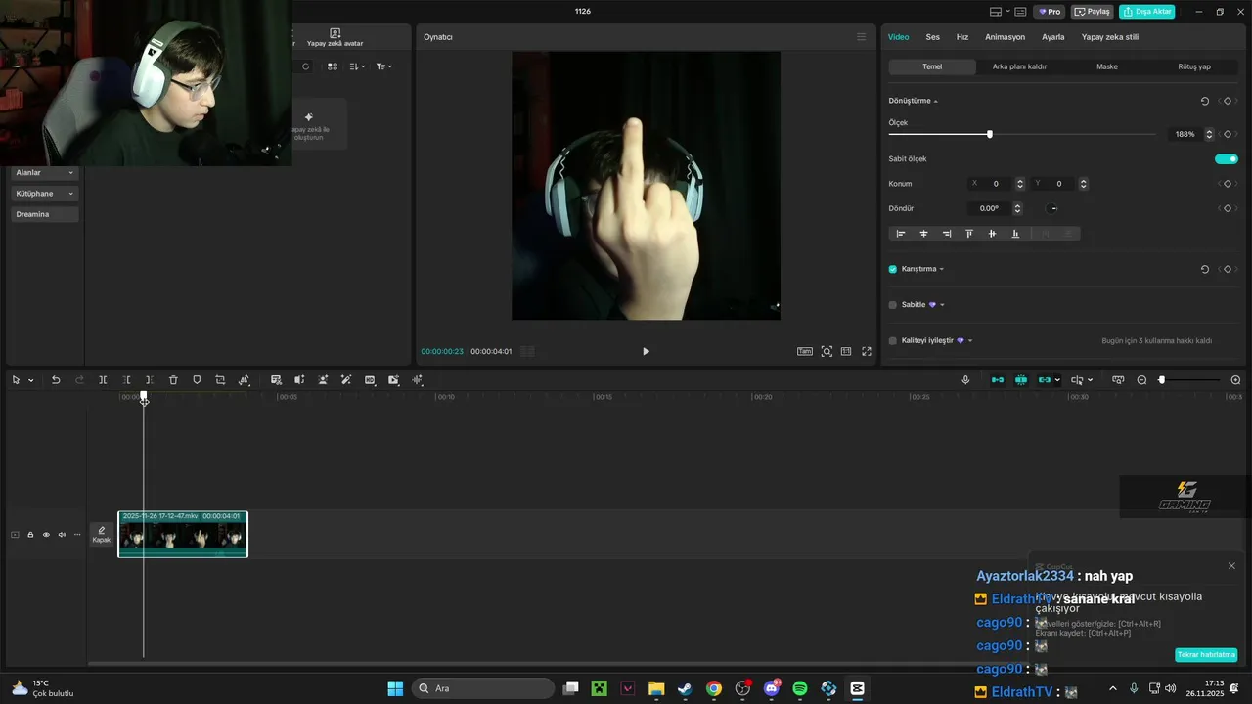The image size is (1252, 704).
Task: Check the Sabitle stabilize checkbox
Action: (893, 305)
